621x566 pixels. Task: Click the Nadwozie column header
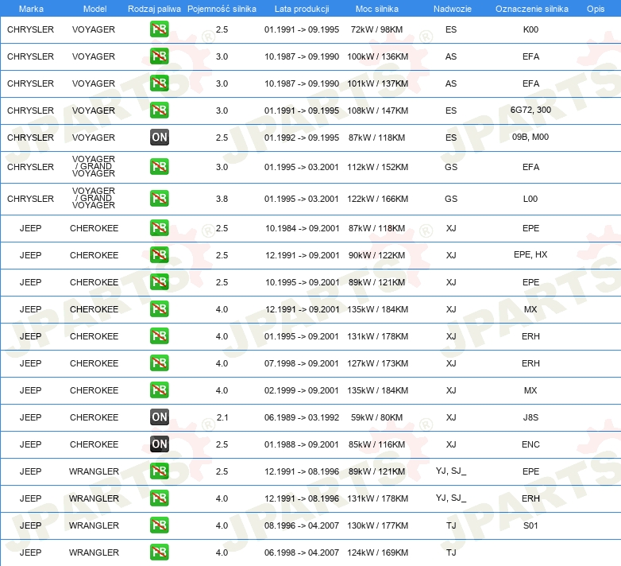[x=451, y=9]
